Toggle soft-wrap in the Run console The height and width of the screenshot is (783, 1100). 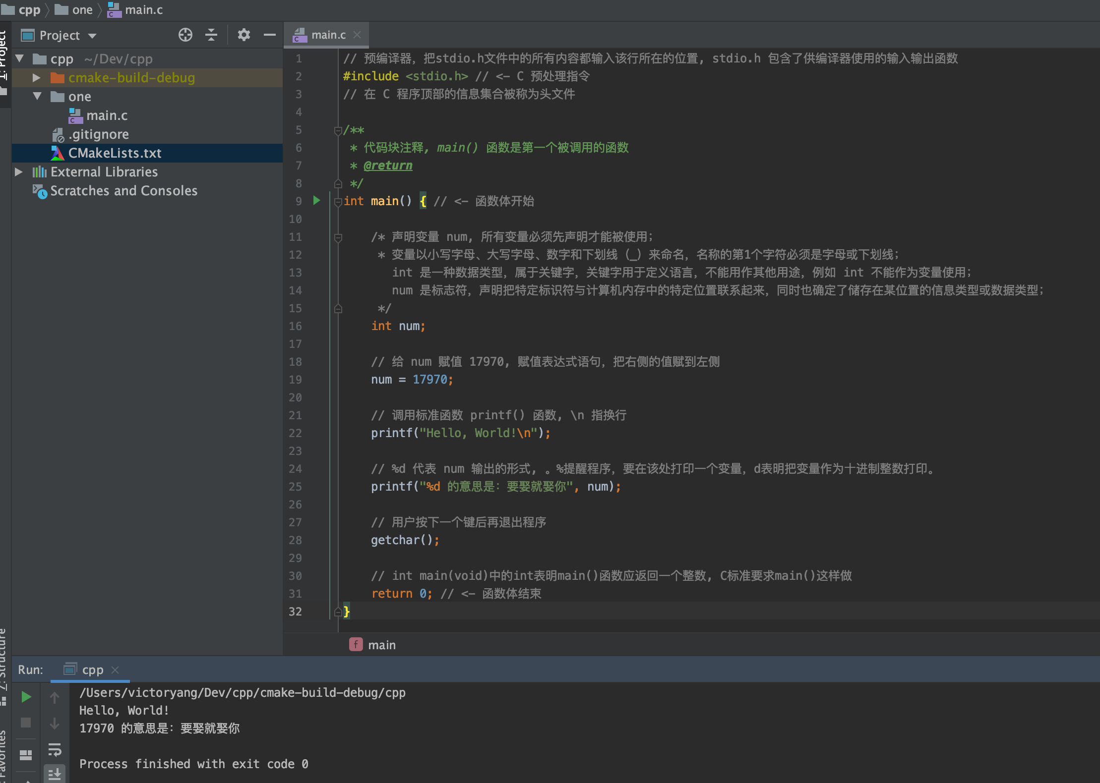click(x=55, y=750)
